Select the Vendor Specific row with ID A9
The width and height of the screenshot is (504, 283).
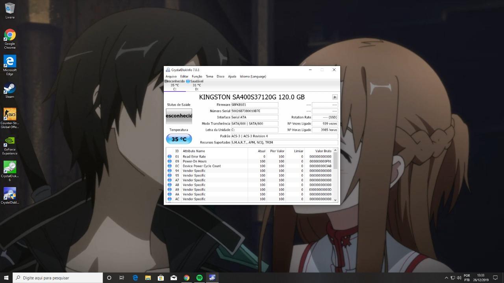point(250,189)
